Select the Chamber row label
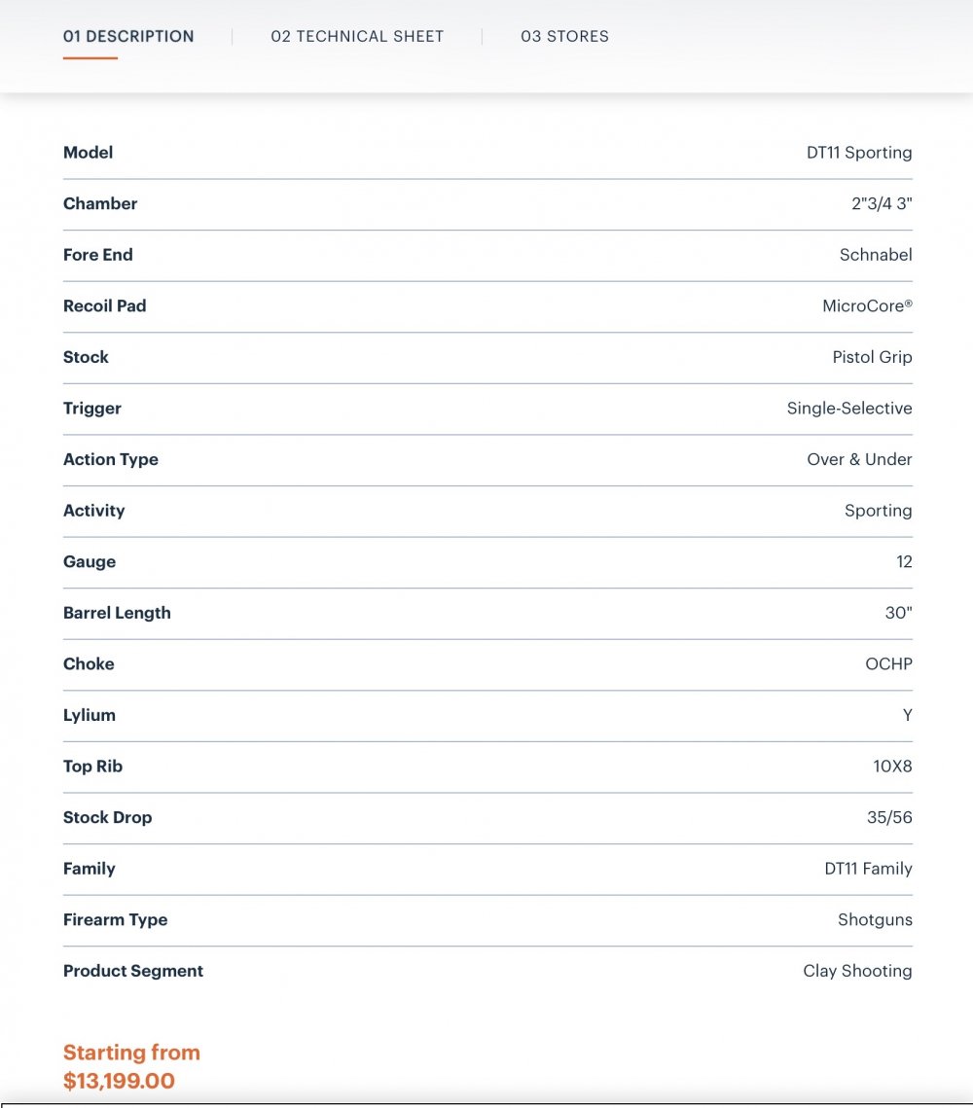 coord(100,203)
